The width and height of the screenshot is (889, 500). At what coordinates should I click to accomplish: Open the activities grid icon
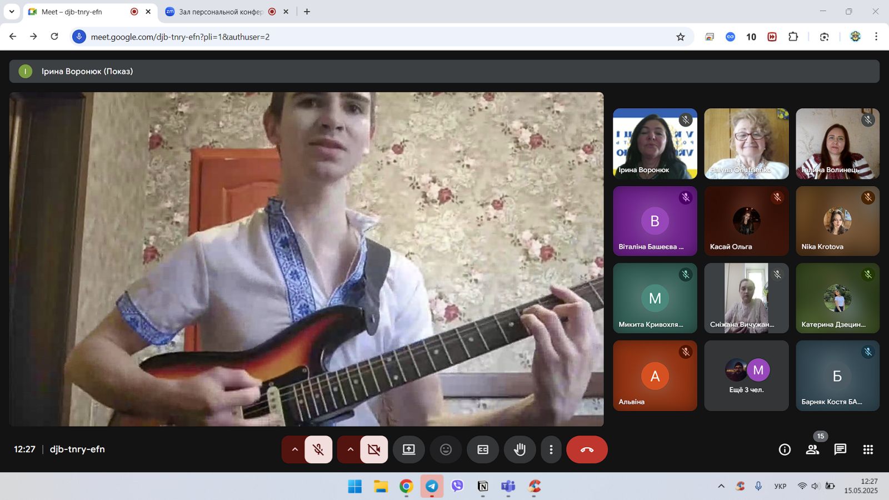[x=868, y=449]
